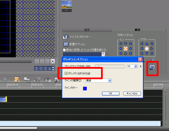
Task: Adjust the grid size percentage spinner arrows
Action: (136, 66)
